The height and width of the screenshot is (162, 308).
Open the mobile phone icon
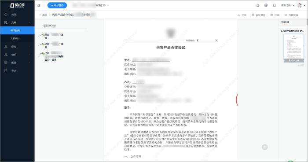pyautogui.click(x=275, y=5)
